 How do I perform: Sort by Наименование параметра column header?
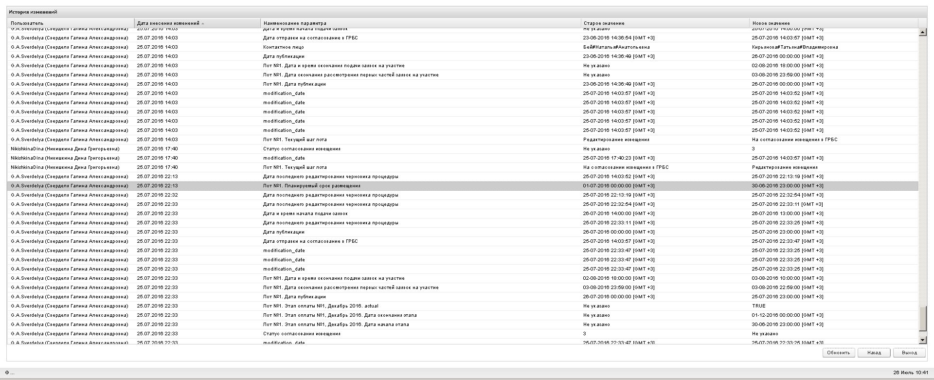click(x=295, y=23)
